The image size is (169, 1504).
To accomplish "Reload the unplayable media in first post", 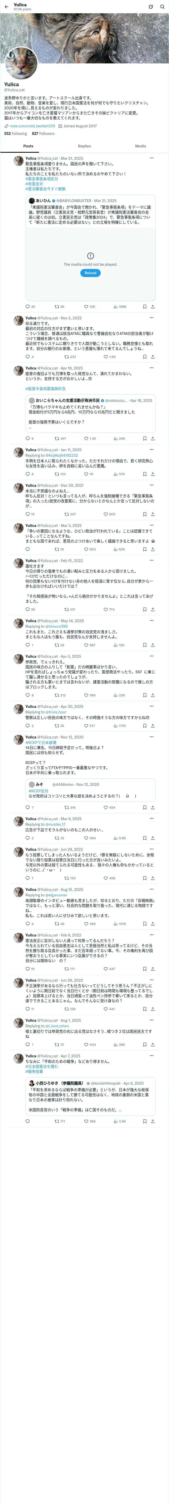I will click(90, 273).
